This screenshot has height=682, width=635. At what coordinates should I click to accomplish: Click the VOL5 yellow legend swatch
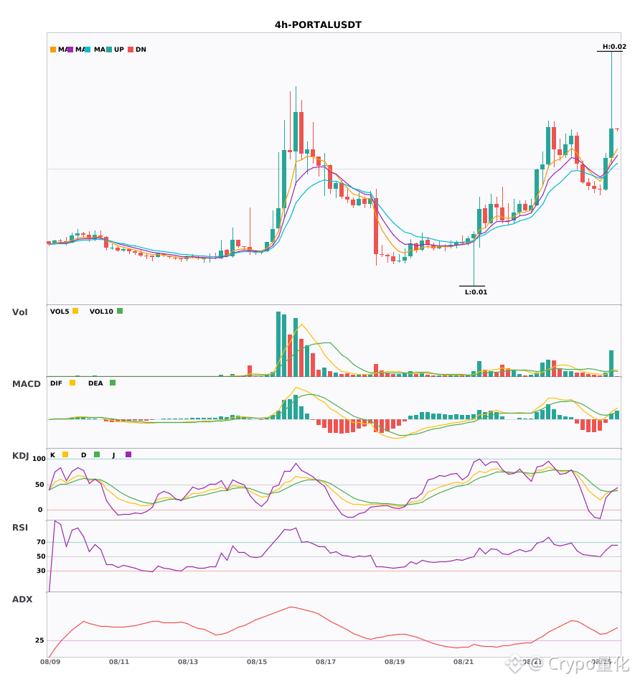pos(75,311)
